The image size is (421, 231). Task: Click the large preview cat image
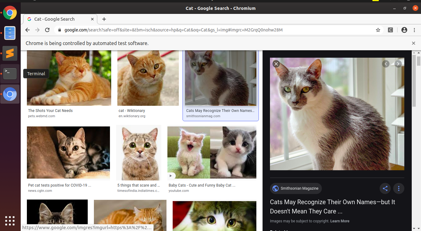pos(337,114)
